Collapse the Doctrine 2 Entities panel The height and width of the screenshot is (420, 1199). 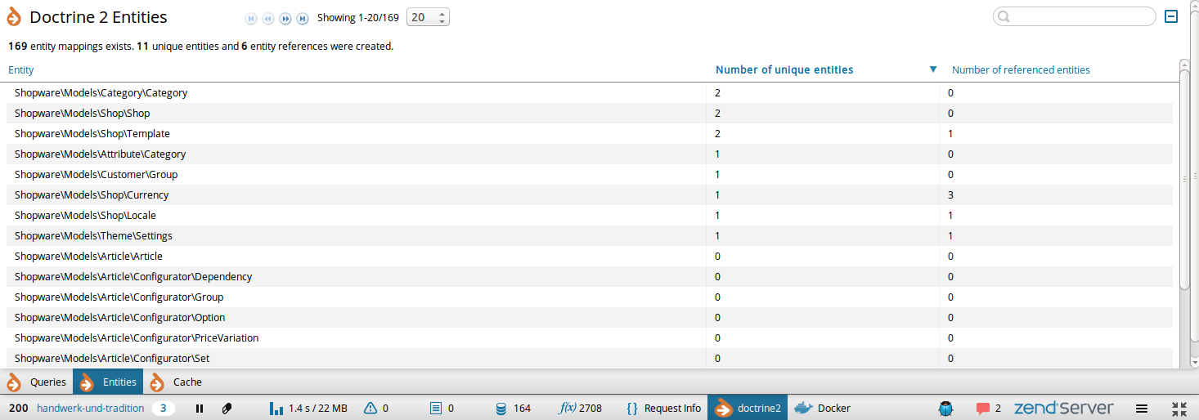pyautogui.click(x=1170, y=16)
